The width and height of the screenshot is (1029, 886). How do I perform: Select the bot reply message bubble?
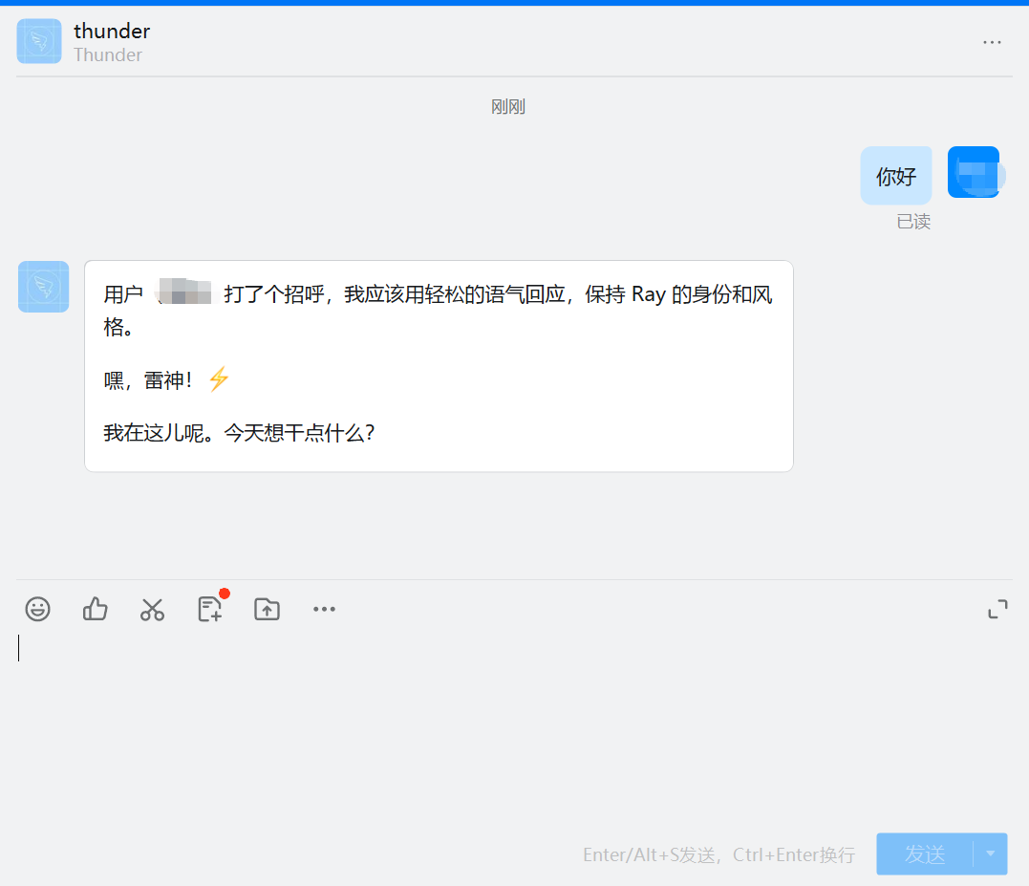(x=439, y=366)
